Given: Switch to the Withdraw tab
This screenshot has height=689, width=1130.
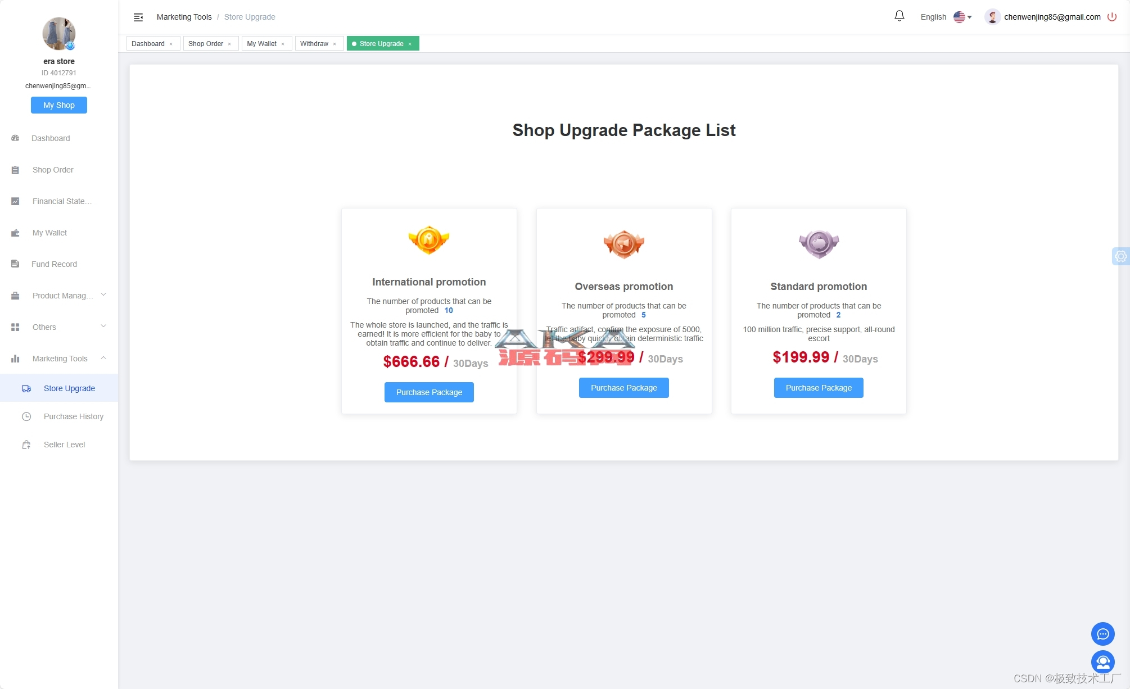Looking at the screenshot, I should pyautogui.click(x=314, y=44).
